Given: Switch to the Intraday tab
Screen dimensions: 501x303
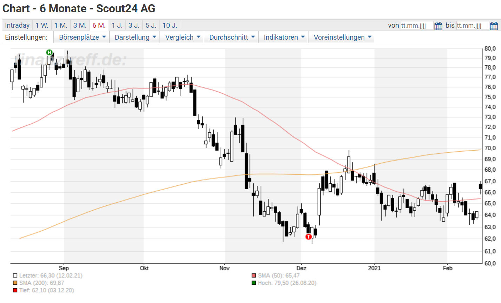Looking at the screenshot, I should coord(17,25).
